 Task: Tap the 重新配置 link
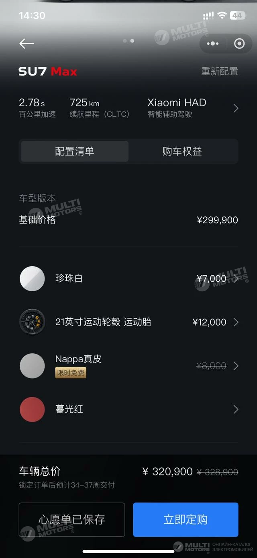[220, 71]
